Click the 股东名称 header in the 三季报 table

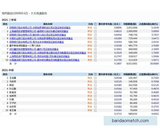click(48, 24)
